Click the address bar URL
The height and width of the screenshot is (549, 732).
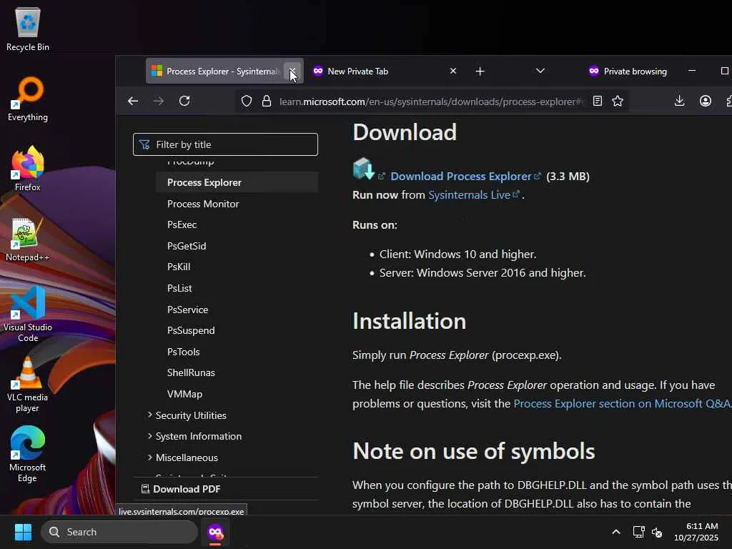tap(430, 102)
